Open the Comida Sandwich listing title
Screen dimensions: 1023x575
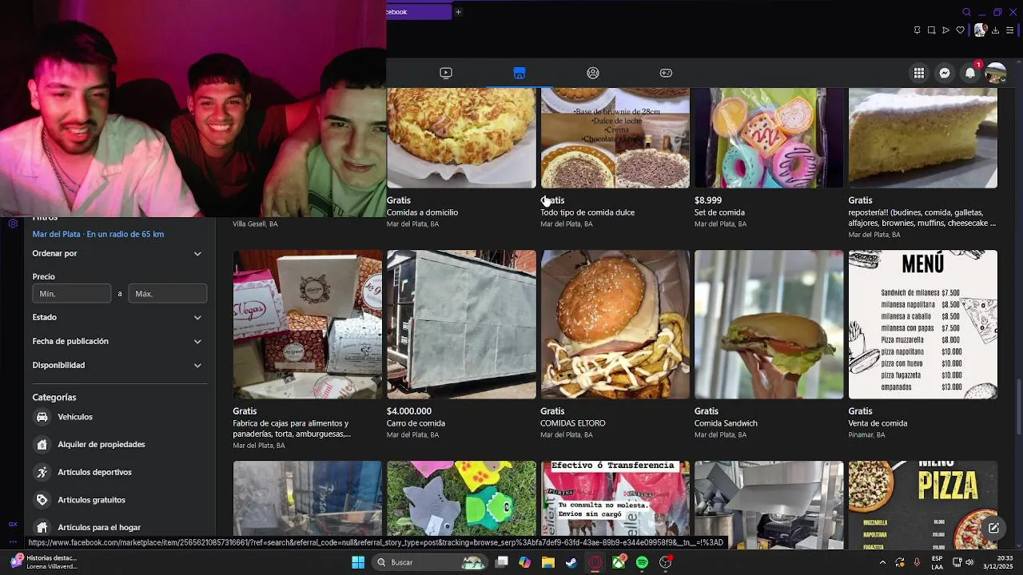click(x=726, y=423)
